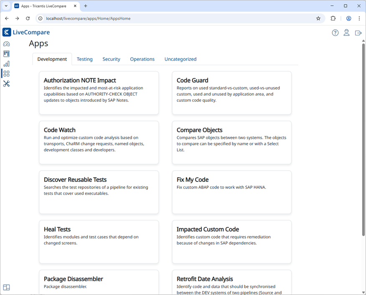Expand the tab search dropdown arrow
The image size is (366, 295).
(x=6, y=6)
